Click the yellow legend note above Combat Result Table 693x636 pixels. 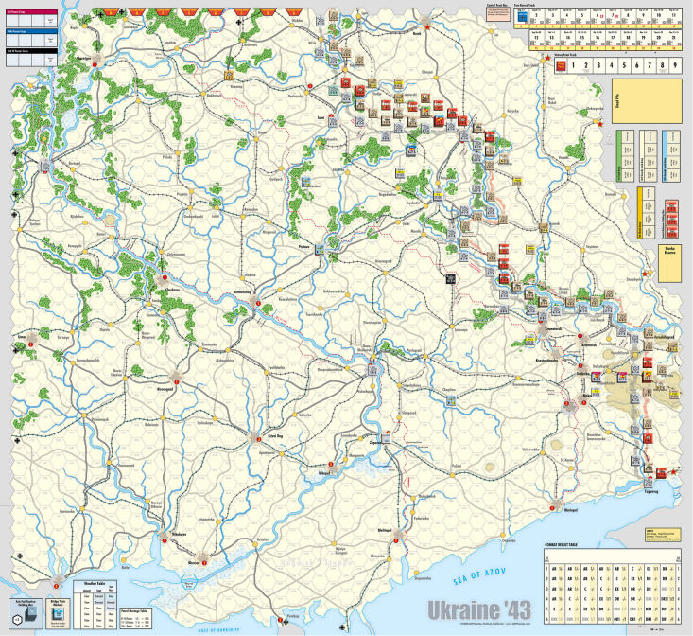tap(662, 534)
